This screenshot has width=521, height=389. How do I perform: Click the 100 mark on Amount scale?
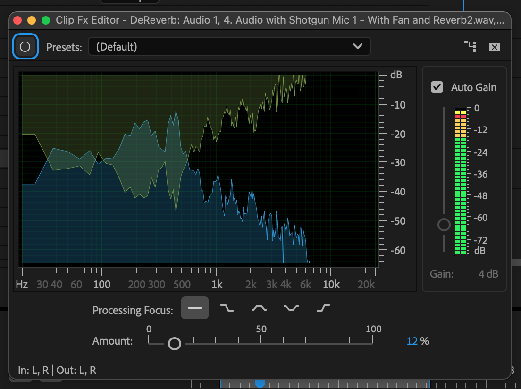[x=373, y=329]
